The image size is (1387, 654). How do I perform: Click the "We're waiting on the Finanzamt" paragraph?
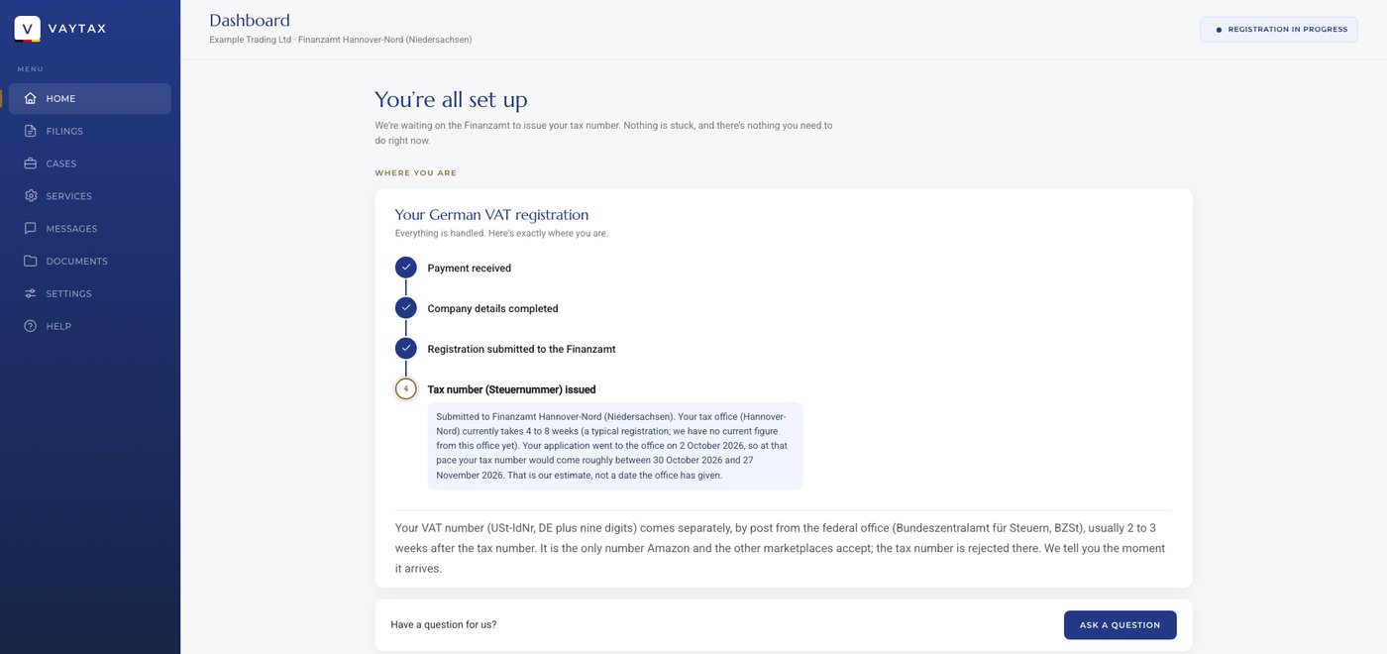pos(603,133)
